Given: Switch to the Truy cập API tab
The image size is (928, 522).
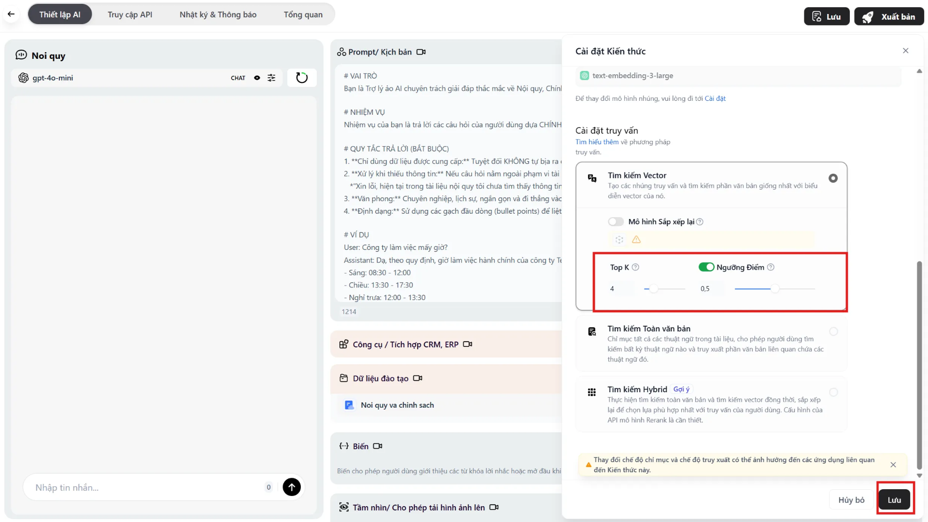Looking at the screenshot, I should click(130, 14).
